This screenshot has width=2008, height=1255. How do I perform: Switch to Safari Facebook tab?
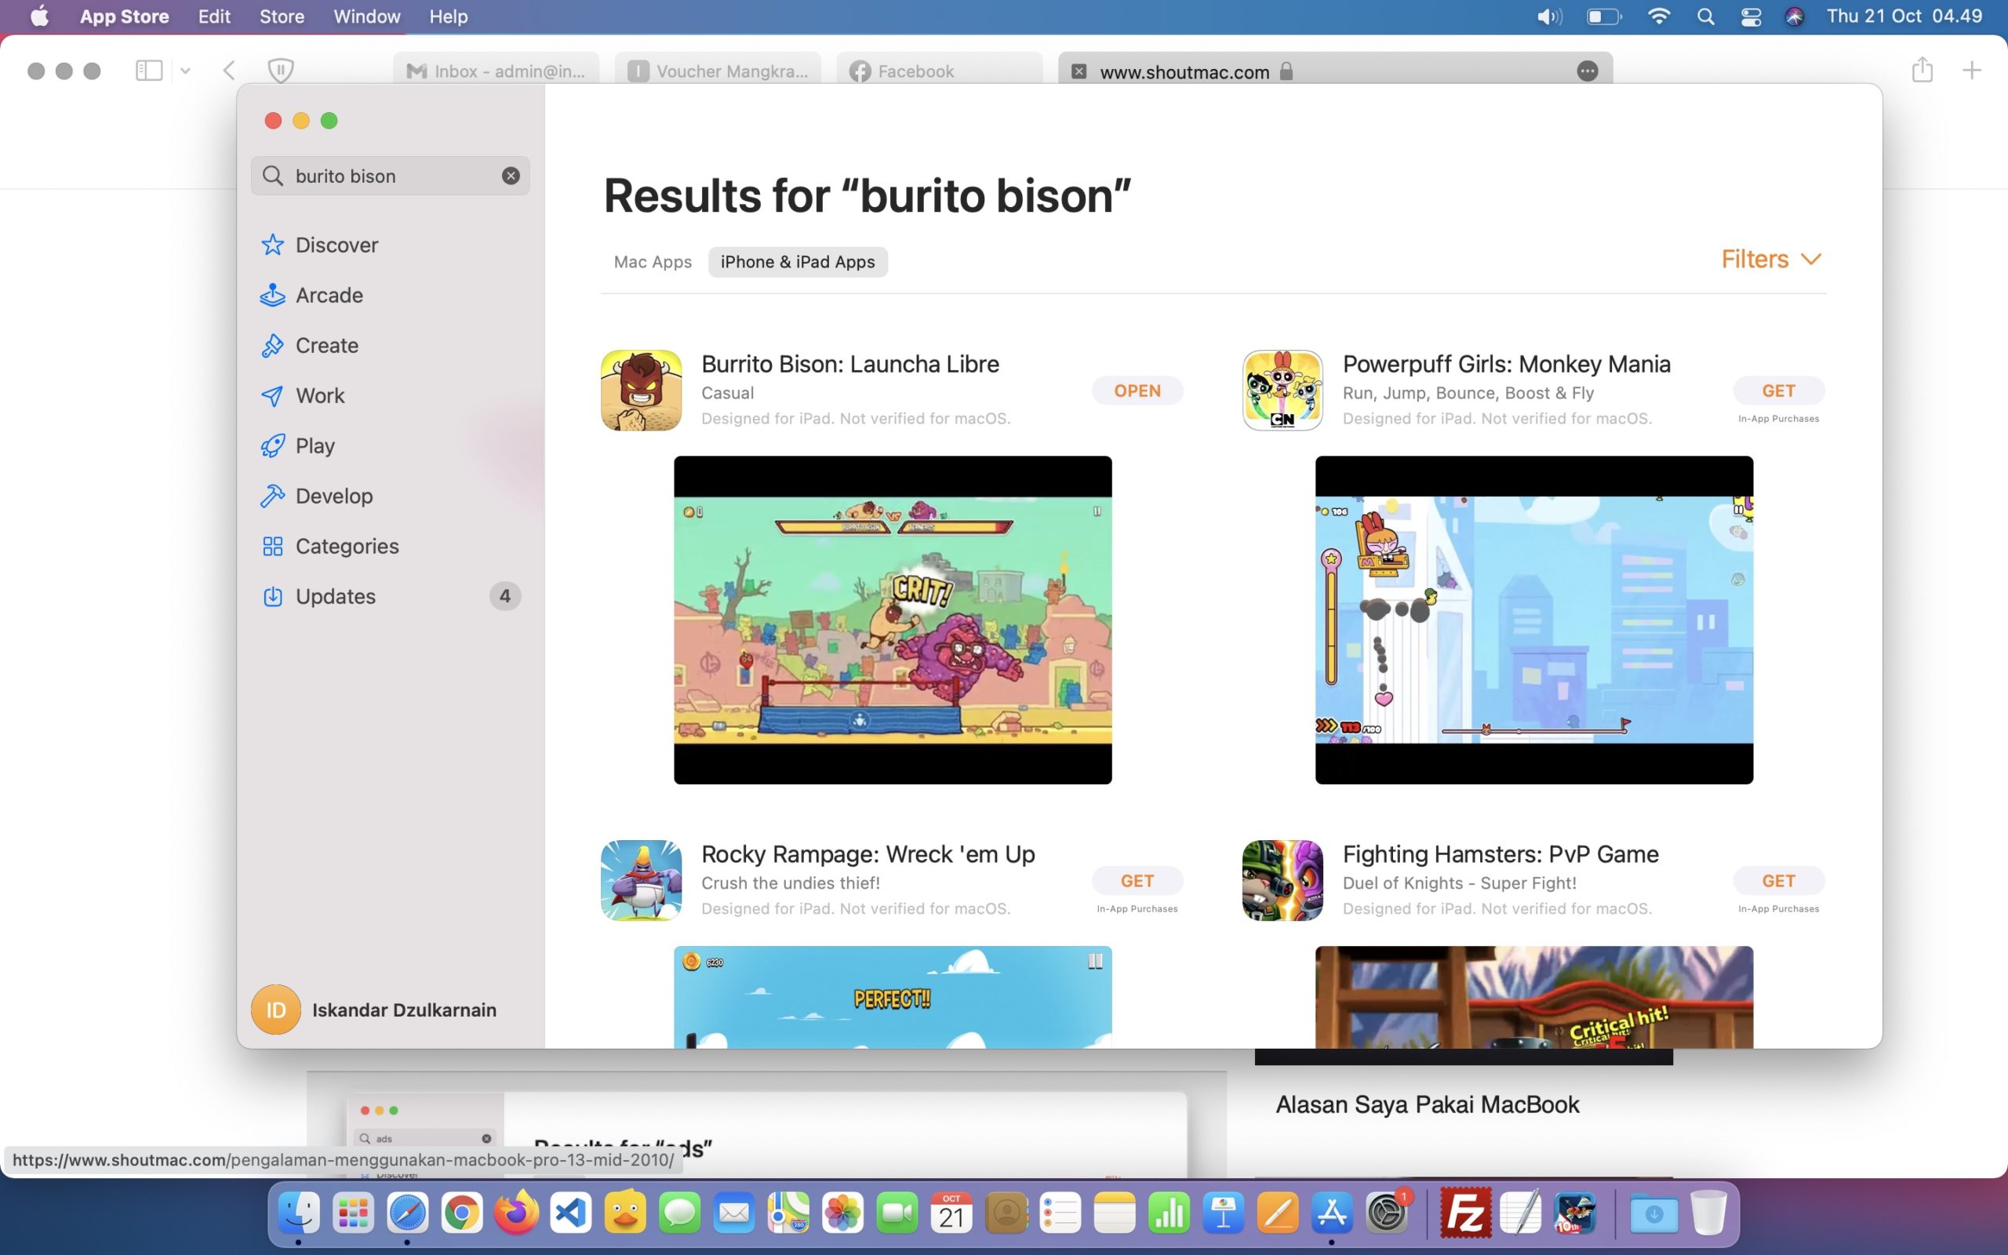coord(939,71)
